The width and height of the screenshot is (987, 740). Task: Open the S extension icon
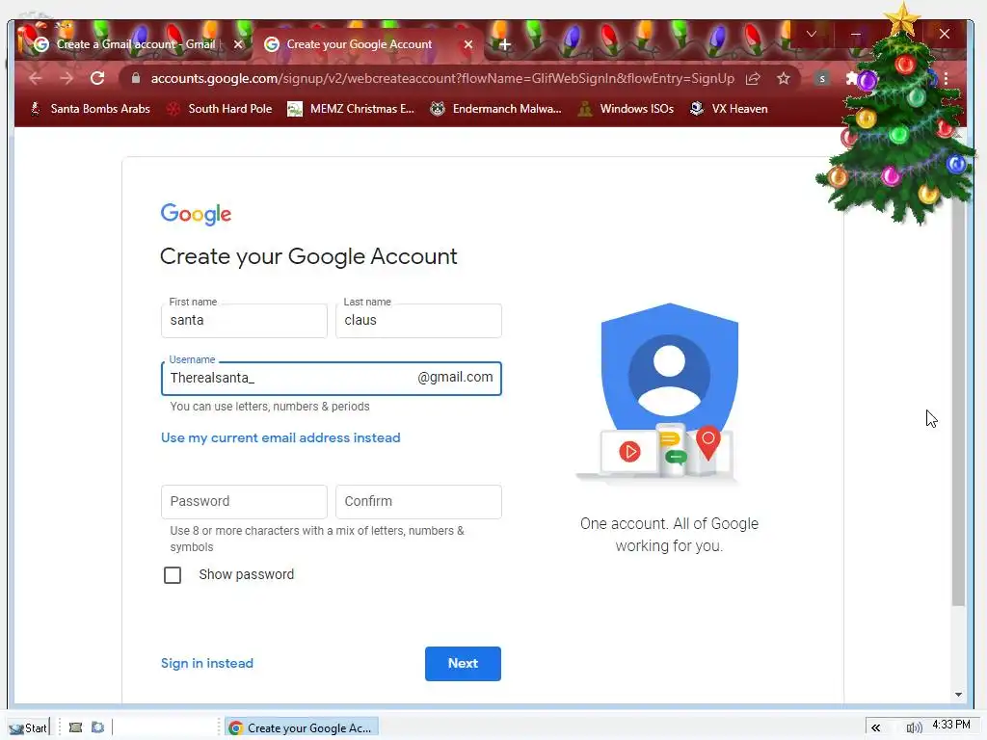tap(821, 79)
